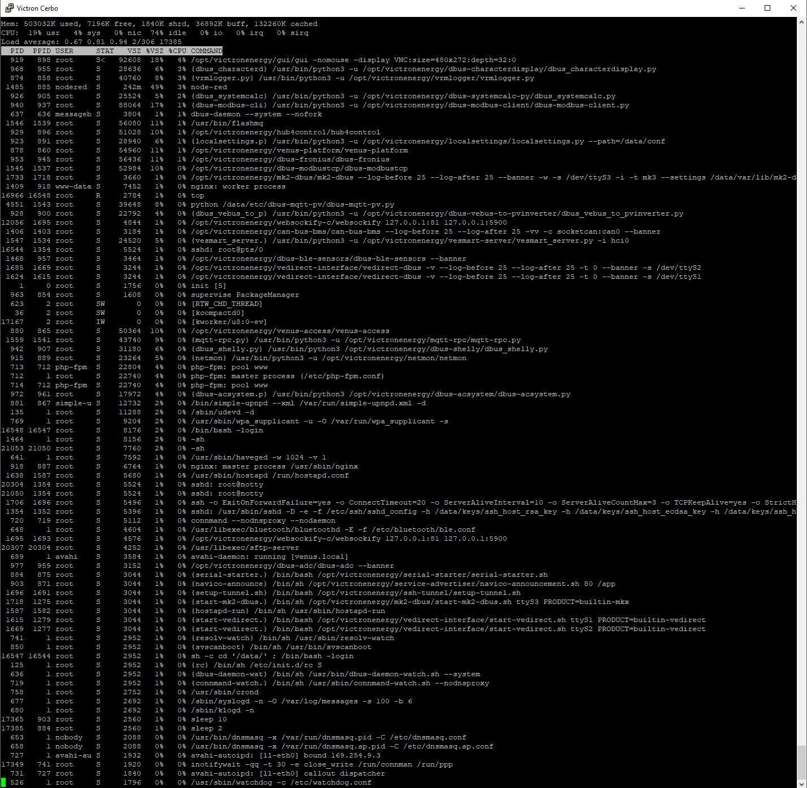Viewport: 807px width, 788px height.
Task: Click the 'Load average' line
Action: point(91,42)
